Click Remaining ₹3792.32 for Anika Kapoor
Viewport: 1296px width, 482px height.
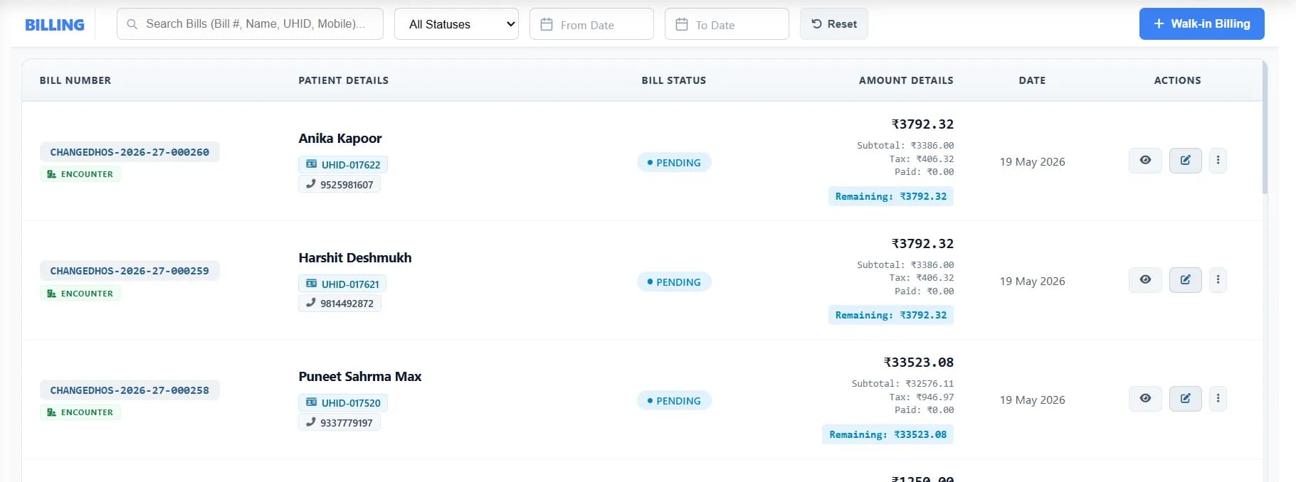click(891, 196)
